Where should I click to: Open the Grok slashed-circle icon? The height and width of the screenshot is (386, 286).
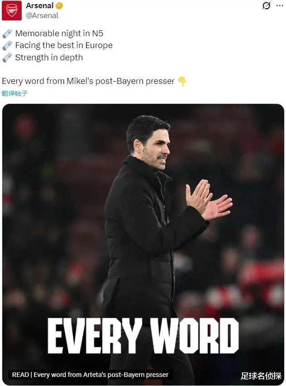point(266,5)
